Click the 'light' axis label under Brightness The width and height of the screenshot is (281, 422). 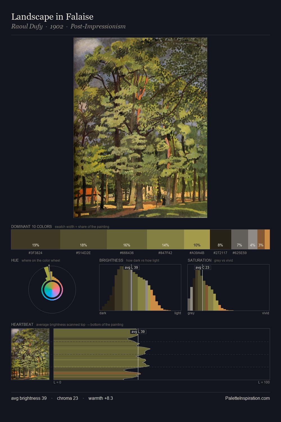[178, 313]
